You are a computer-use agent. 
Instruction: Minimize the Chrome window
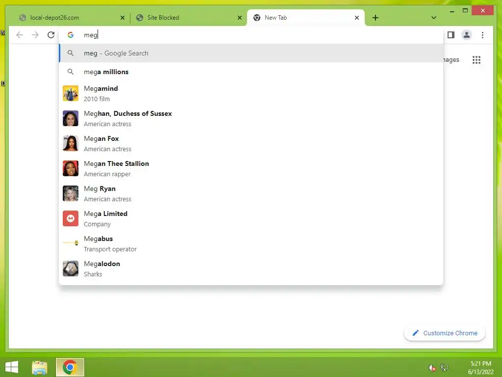pos(452,11)
